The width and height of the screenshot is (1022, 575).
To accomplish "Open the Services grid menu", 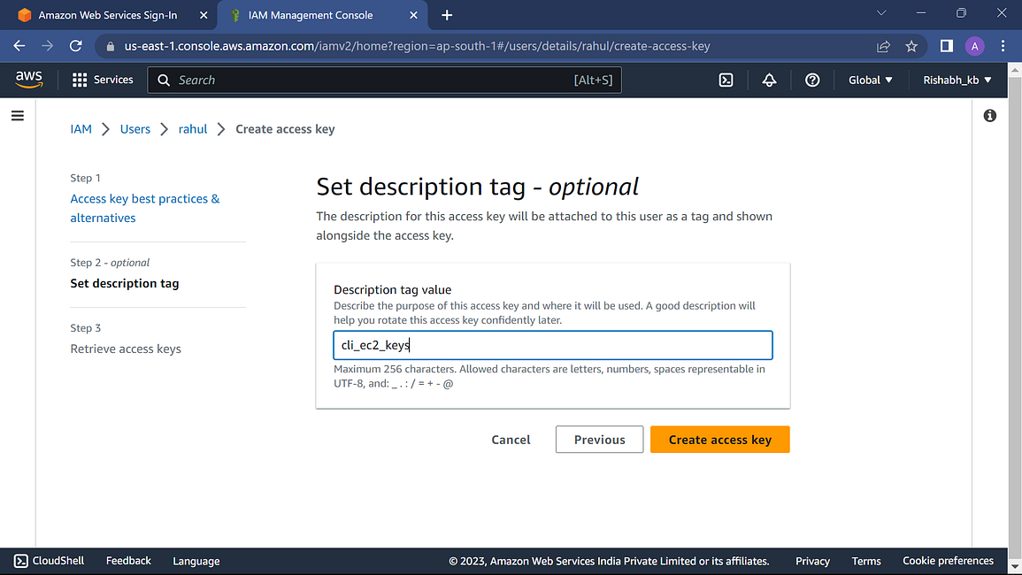I will tap(103, 80).
